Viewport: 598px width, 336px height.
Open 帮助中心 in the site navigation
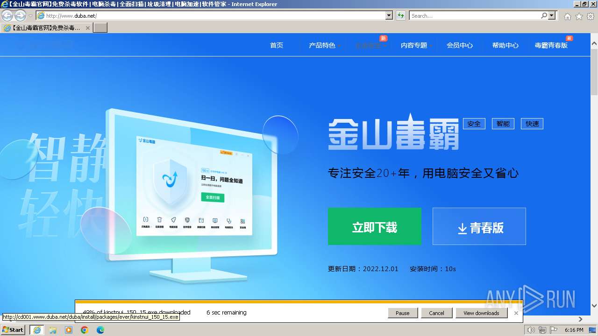pos(505,45)
